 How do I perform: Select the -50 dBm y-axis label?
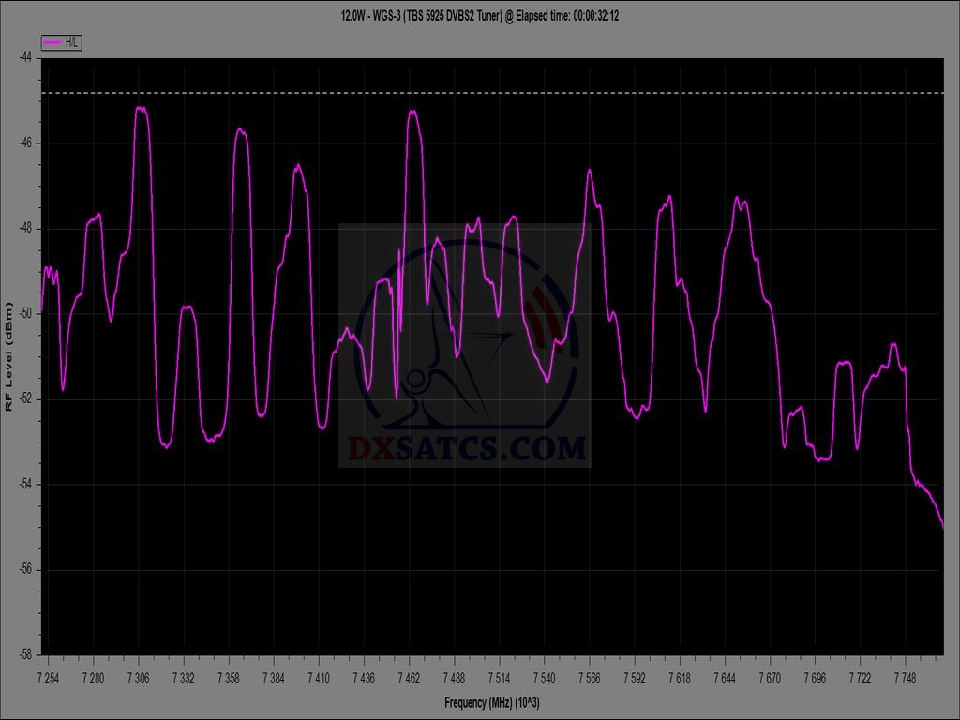click(25, 313)
